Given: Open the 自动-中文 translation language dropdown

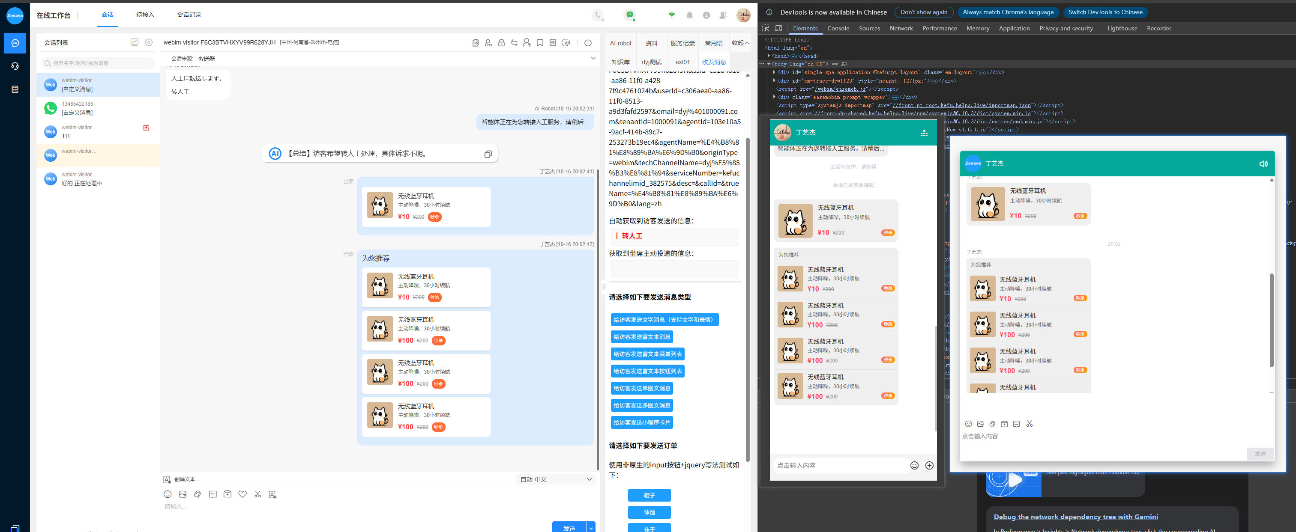Looking at the screenshot, I should pos(555,479).
